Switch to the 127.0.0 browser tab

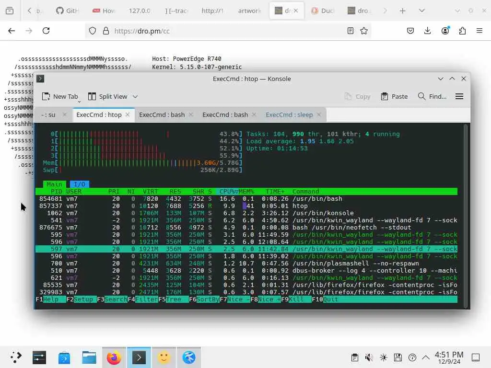[140, 11]
